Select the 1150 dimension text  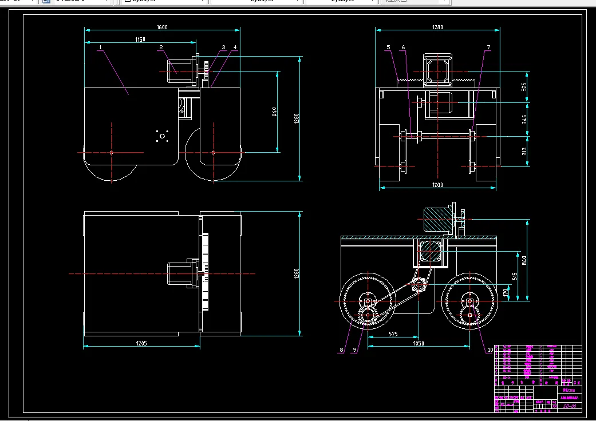coord(139,39)
